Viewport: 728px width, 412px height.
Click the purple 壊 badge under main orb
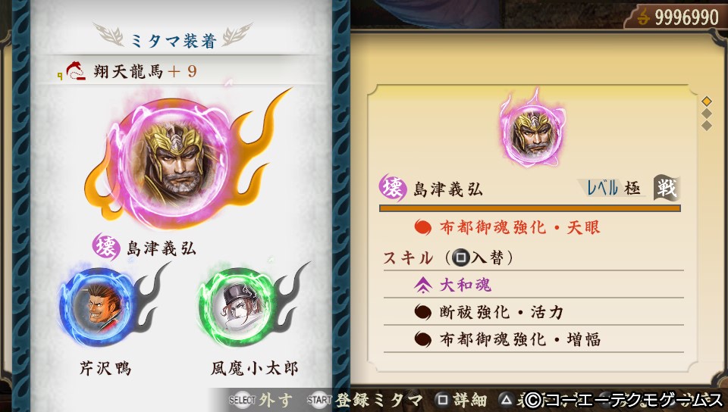click(106, 247)
